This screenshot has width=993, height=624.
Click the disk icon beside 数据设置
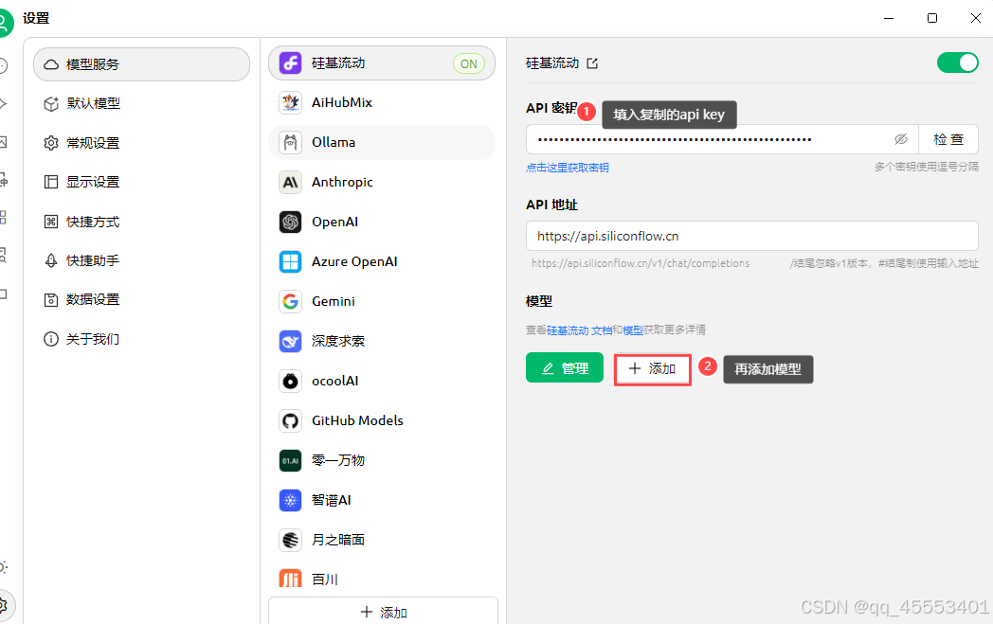pos(51,300)
